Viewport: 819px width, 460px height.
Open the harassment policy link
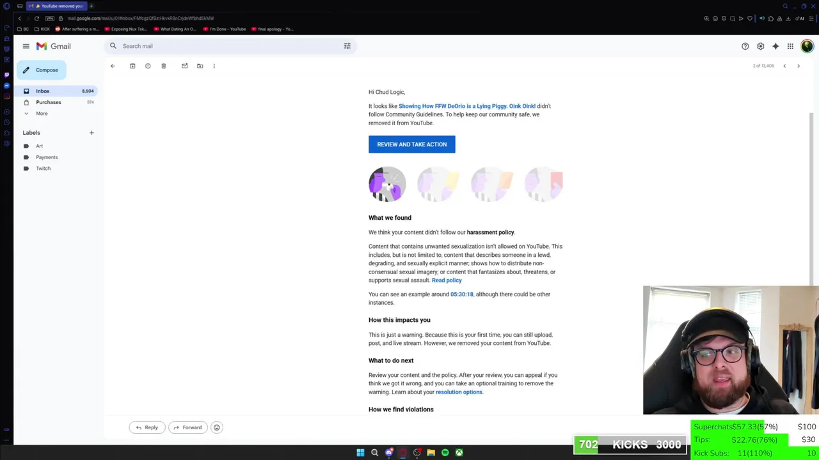click(x=490, y=233)
